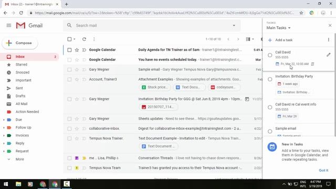Open the Text Docu... Word attachment chip
Screen dimensions: 336x189
pos(189,87)
